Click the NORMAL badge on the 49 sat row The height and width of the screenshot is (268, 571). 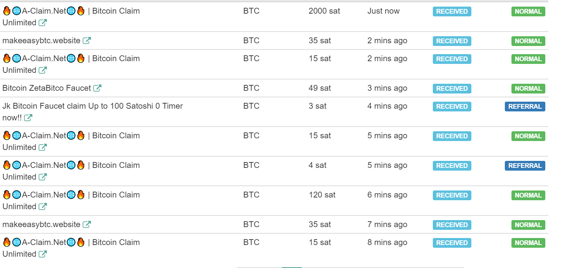528,88
